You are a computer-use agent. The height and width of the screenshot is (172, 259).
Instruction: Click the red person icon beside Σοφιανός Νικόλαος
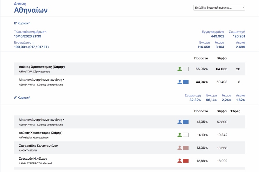(x=180, y=161)
